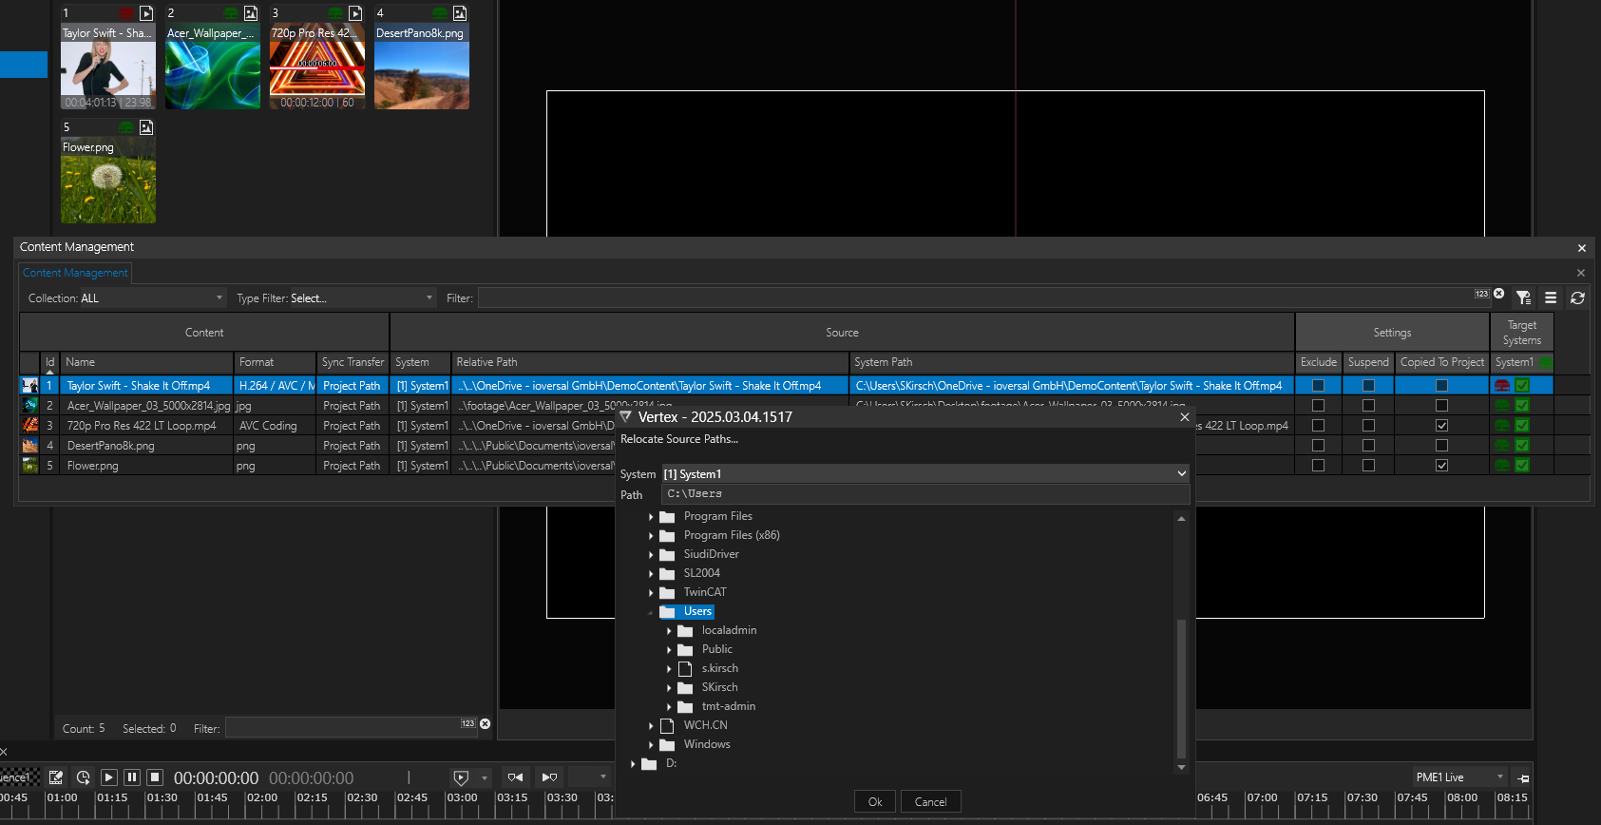This screenshot has height=825, width=1601.
Task: Expand the Windows folder in tree
Action: click(651, 745)
